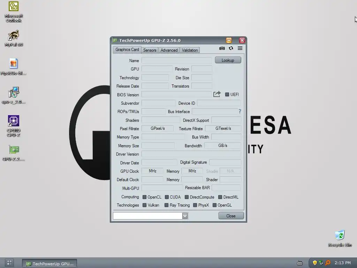Click the TechPowerUp GPU taskbar button
The image size is (357, 268).
(50, 263)
